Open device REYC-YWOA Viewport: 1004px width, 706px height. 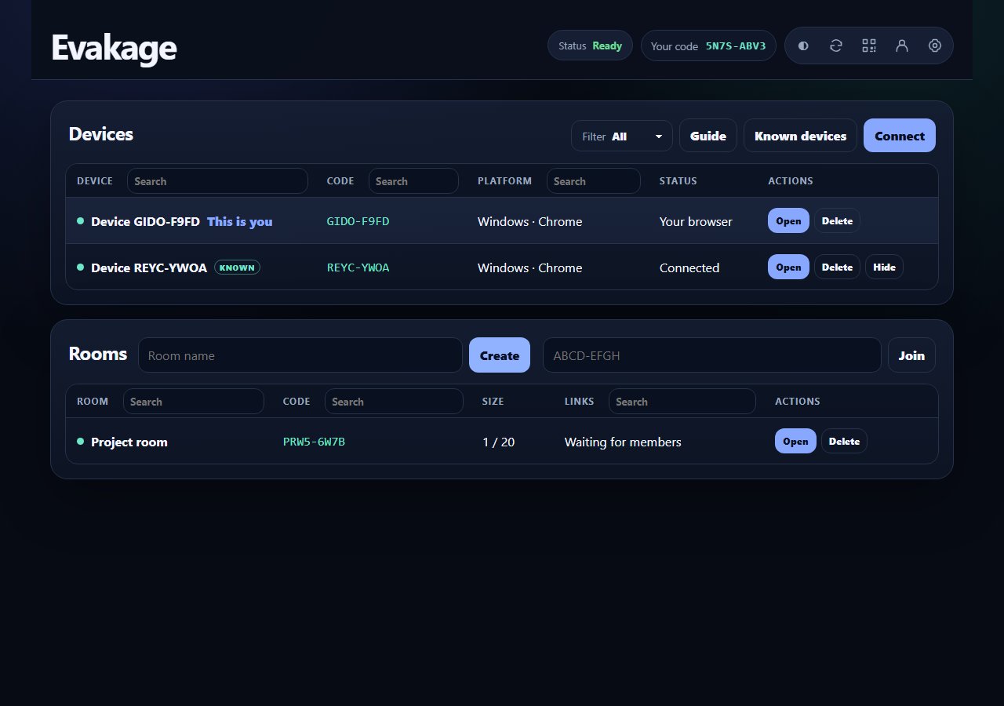(x=788, y=267)
